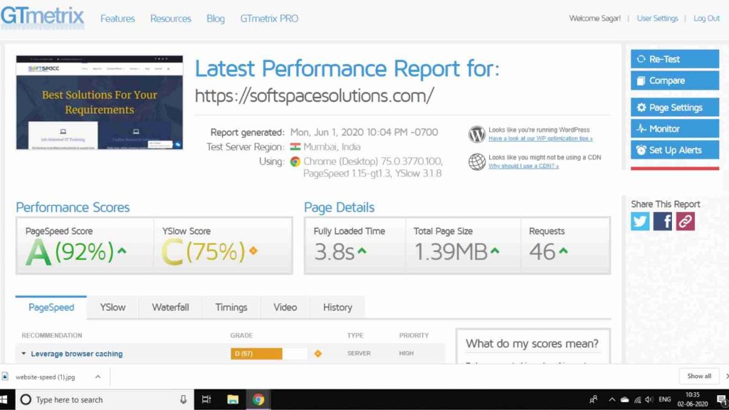Screen dimensions: 729x410
Task: Open the History tab
Action: [x=337, y=307]
